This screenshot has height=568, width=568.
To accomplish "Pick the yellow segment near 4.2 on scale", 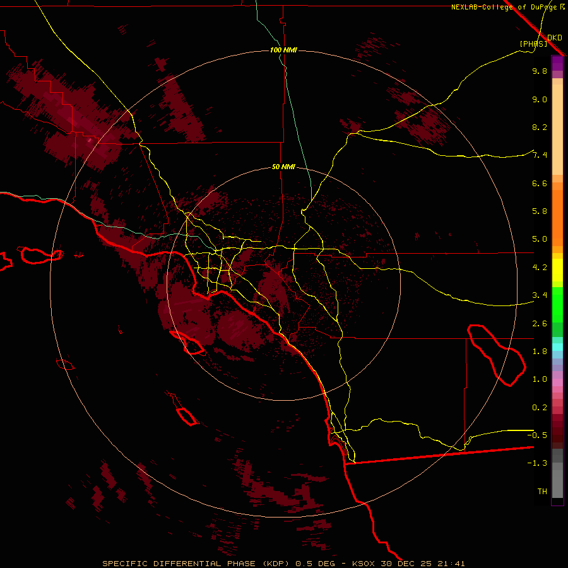I will (x=557, y=267).
